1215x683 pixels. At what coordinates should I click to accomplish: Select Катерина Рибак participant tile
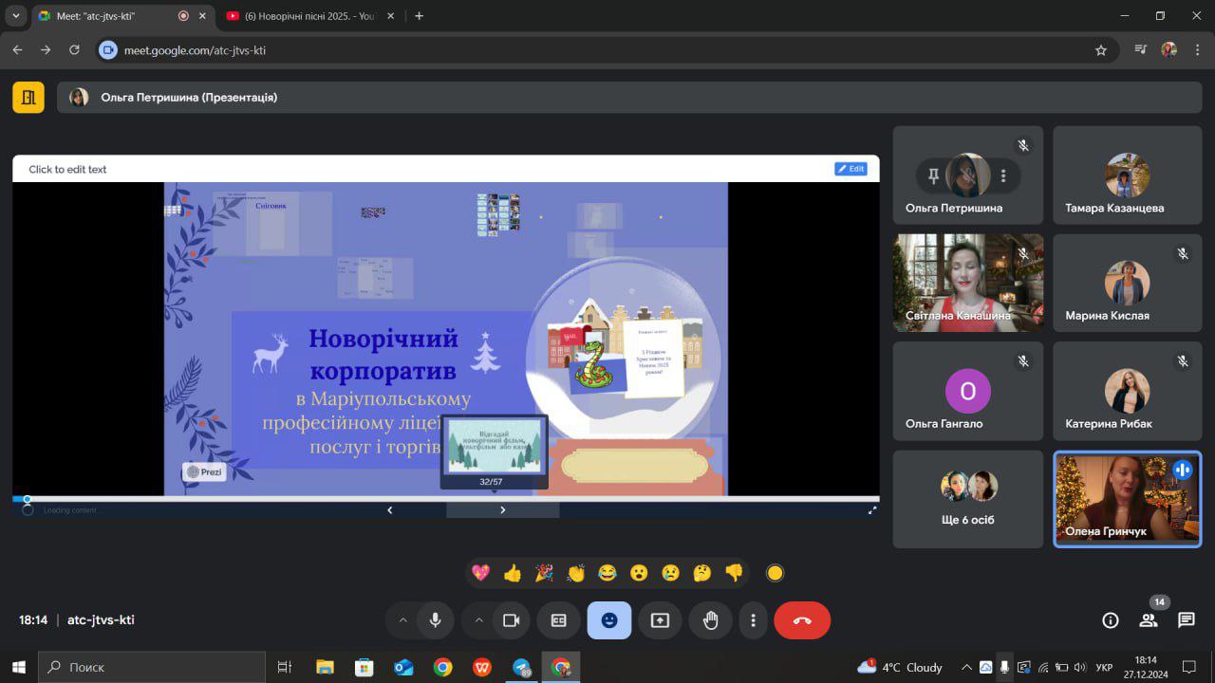tap(1127, 391)
